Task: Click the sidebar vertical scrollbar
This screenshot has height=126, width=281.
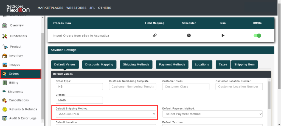Action: tap(43, 76)
